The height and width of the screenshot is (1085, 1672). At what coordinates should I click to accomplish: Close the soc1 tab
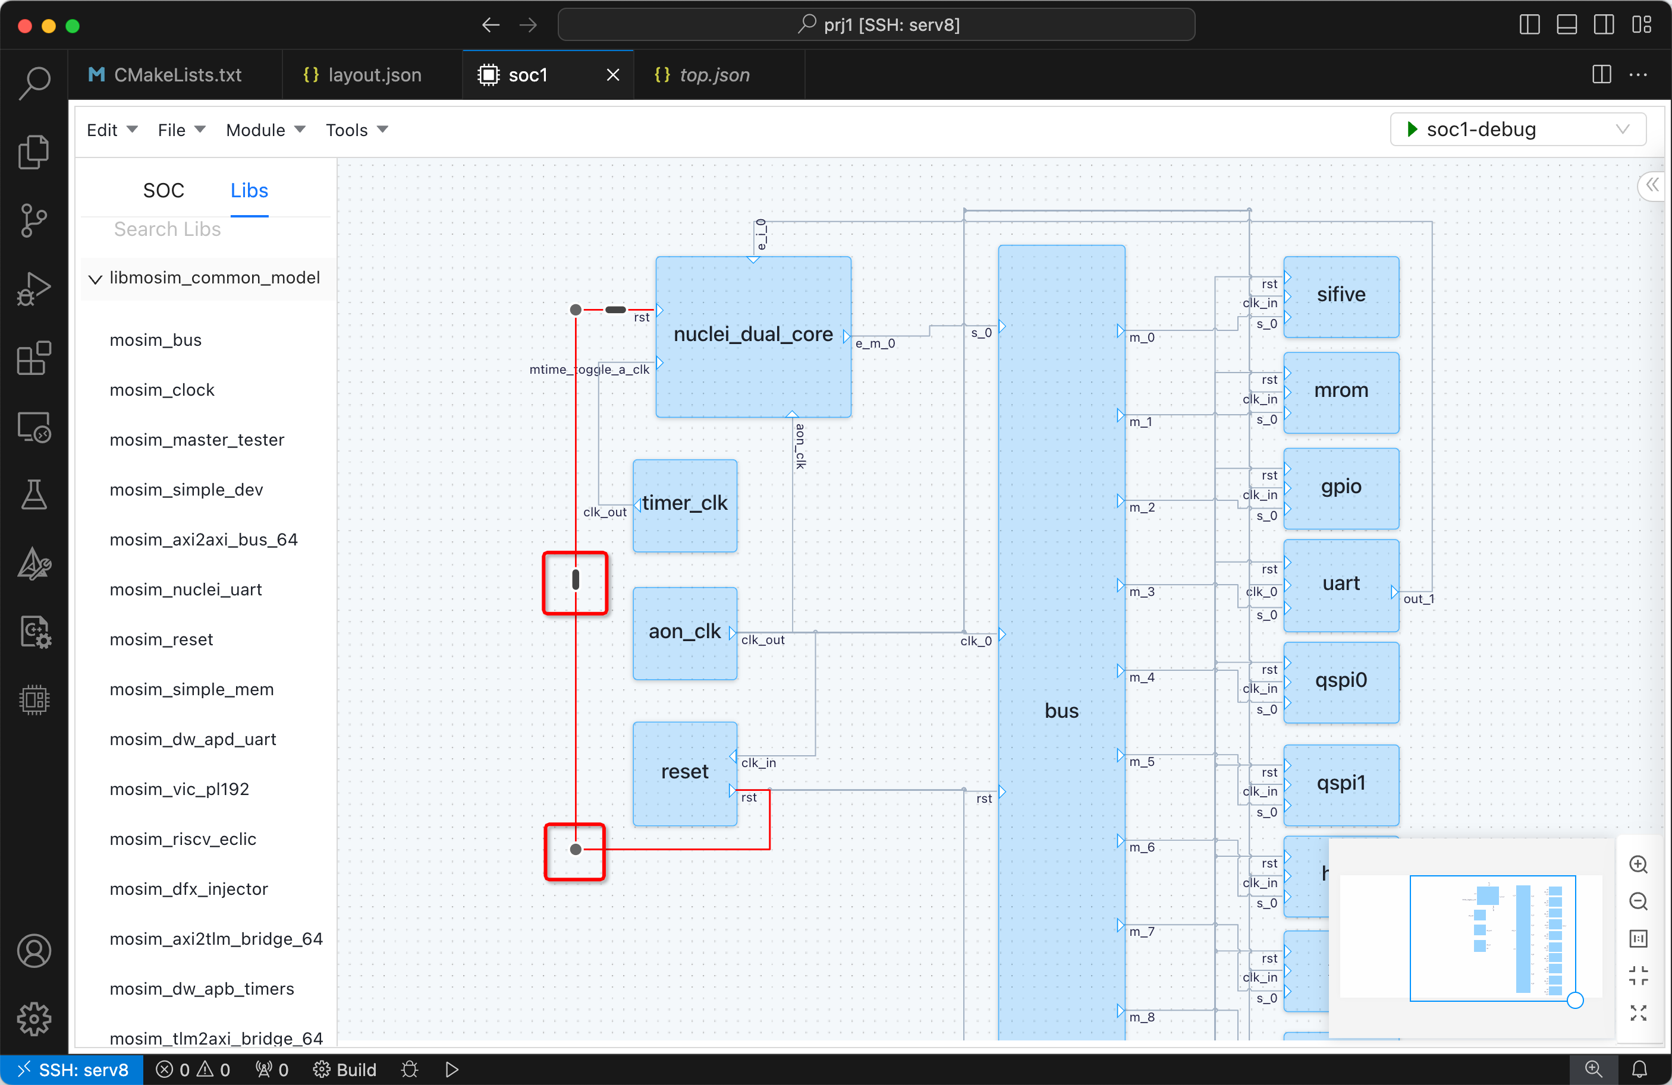[x=613, y=74]
